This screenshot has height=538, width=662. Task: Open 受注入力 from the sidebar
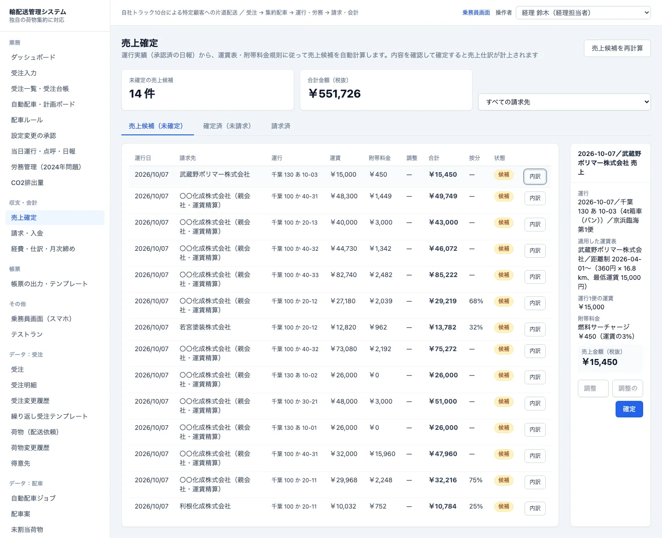tap(55, 73)
